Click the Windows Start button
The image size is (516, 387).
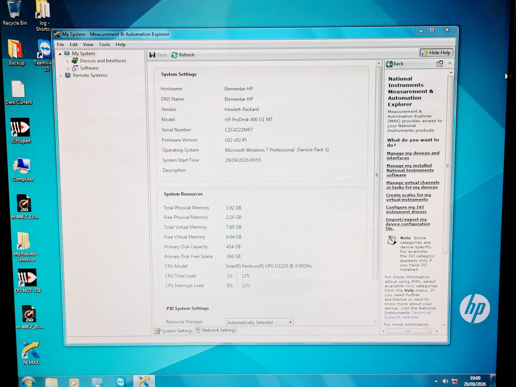click(28, 382)
